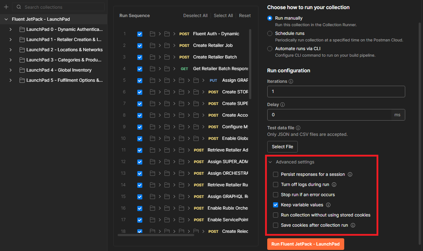Collapse the Advanced settings section
Screen dimensions: 423x251
tap(270, 162)
